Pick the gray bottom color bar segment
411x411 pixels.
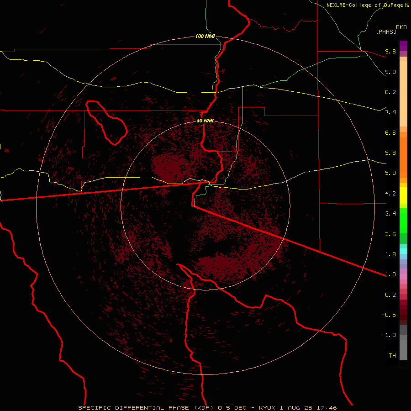(403, 350)
